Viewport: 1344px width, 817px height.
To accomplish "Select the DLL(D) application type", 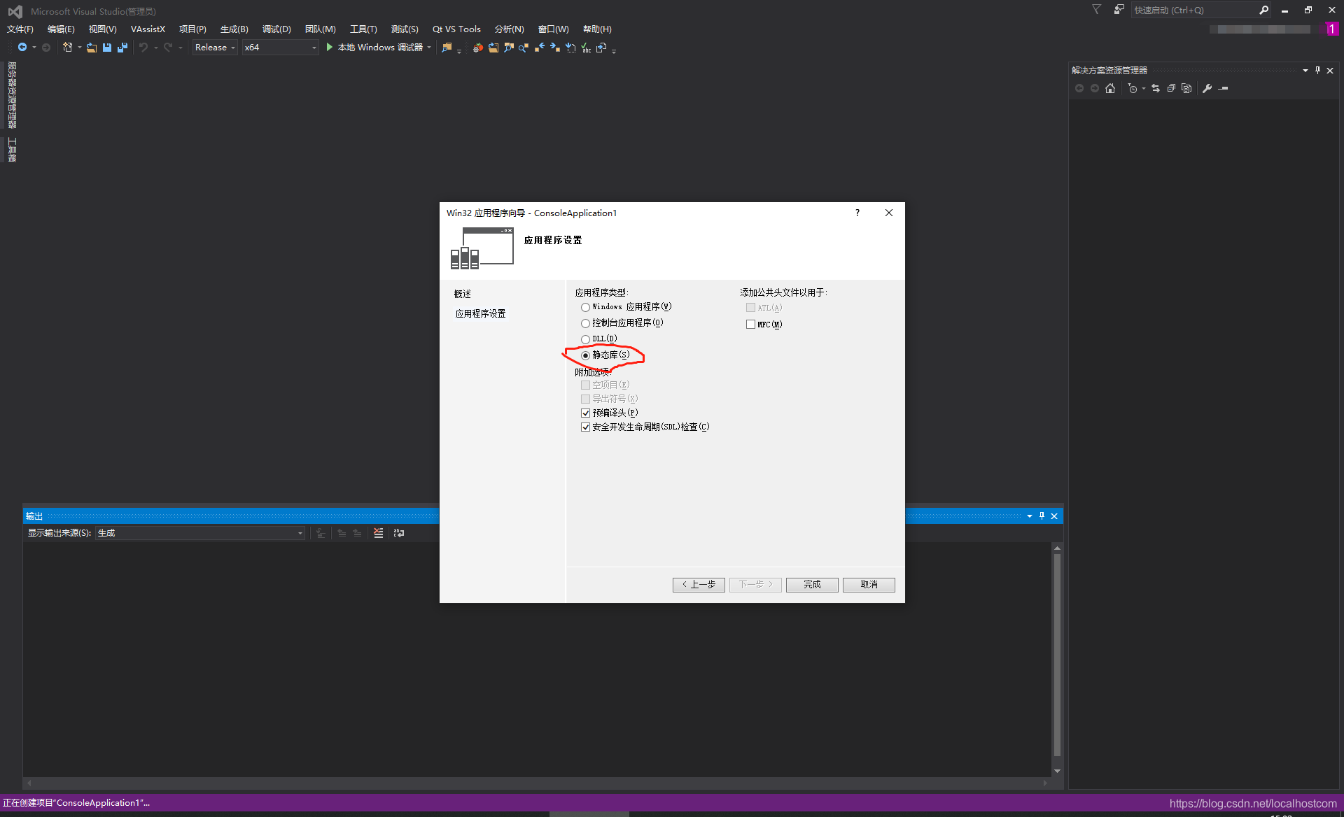I will (585, 339).
